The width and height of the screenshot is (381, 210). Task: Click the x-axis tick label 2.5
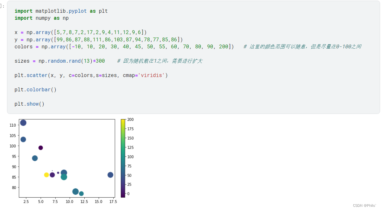point(26,201)
